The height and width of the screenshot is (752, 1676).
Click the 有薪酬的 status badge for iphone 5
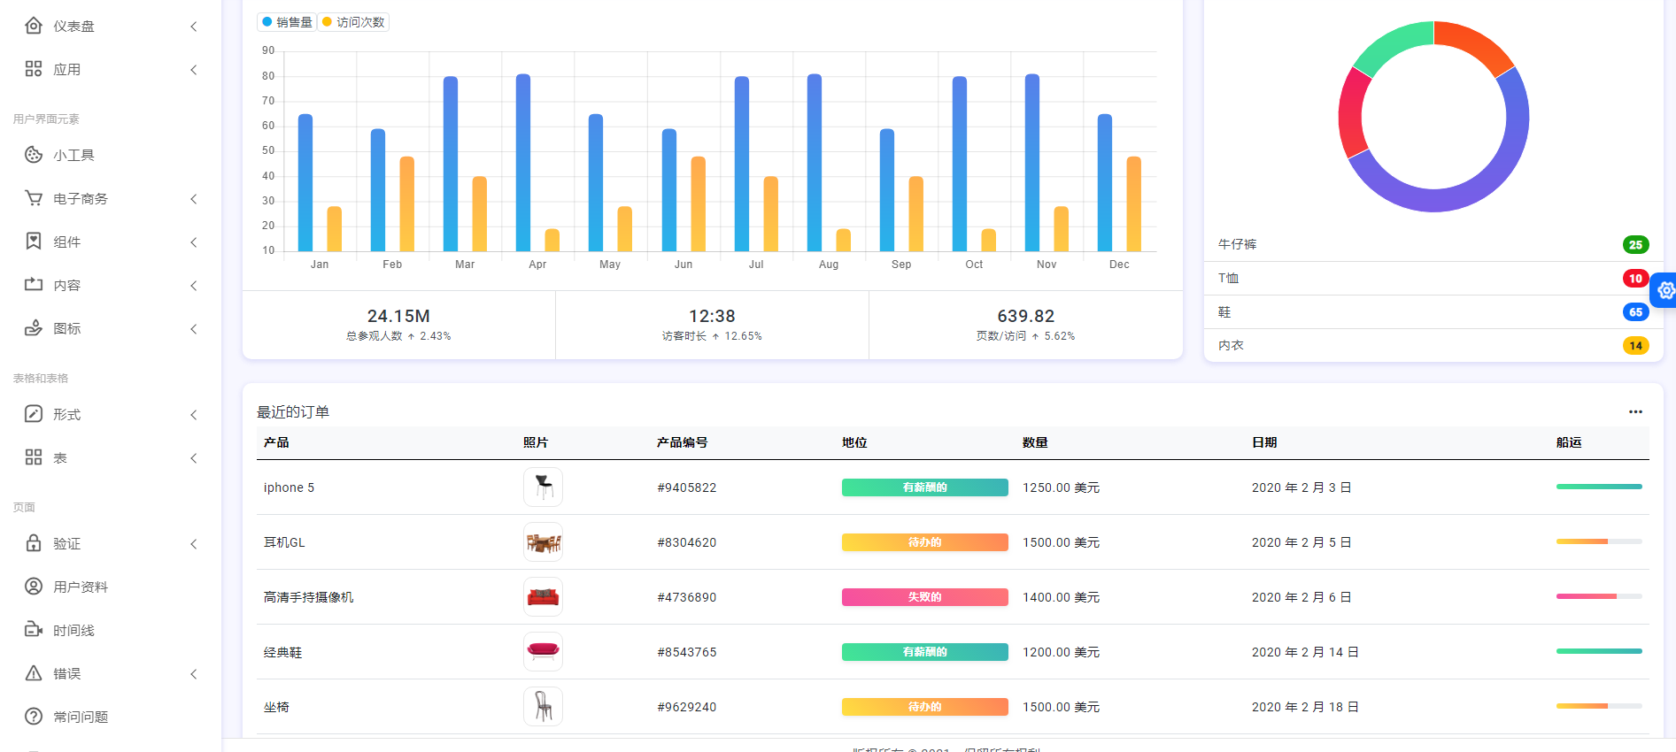click(924, 487)
